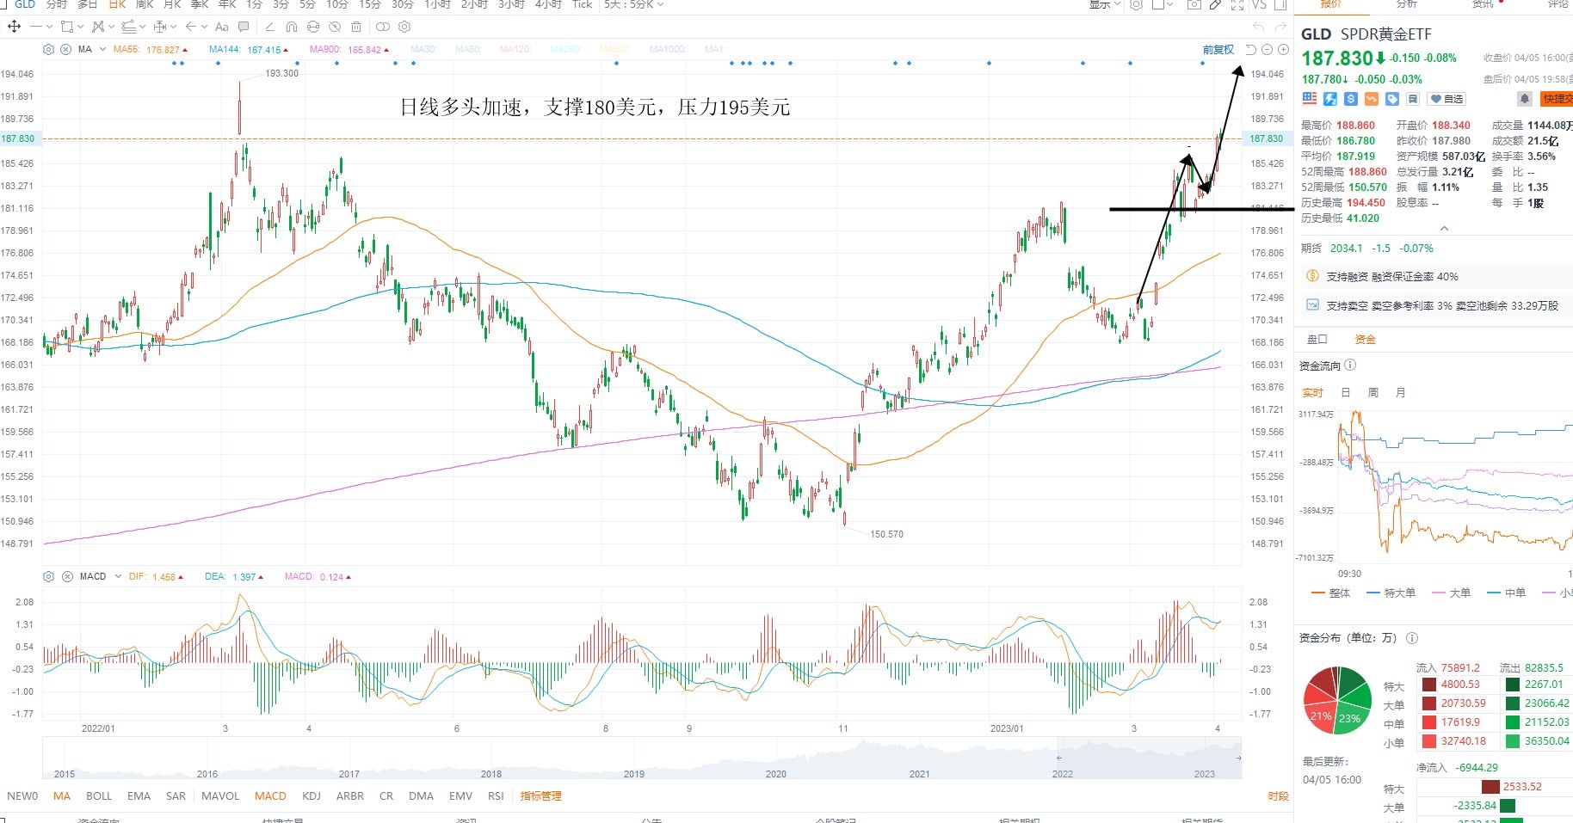Toggle KDJ sub-indicator at bottom bar

tap(312, 796)
